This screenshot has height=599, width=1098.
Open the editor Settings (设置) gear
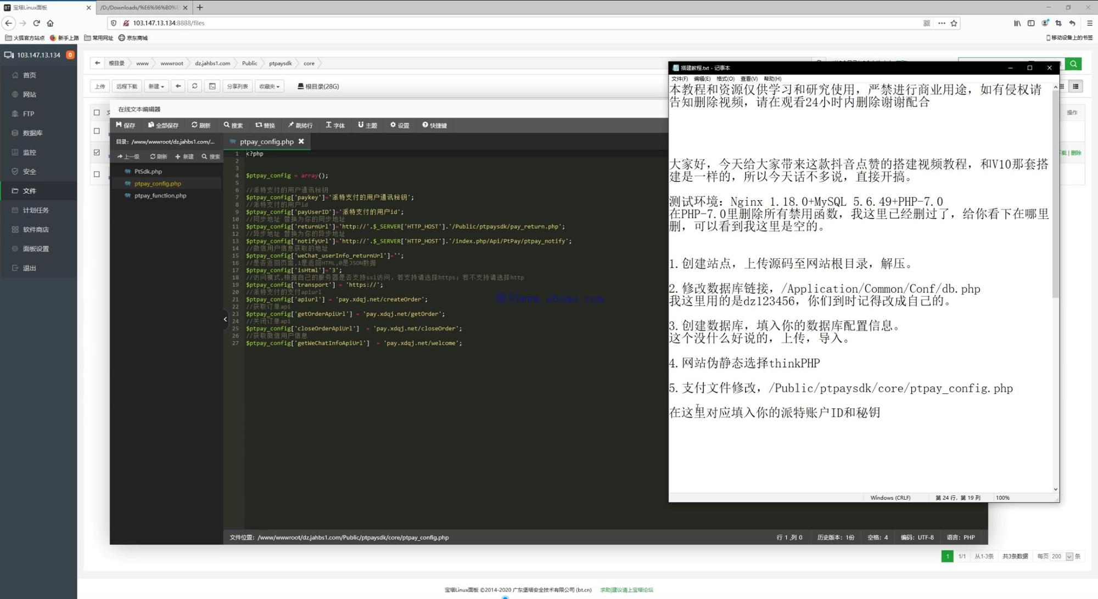click(399, 125)
